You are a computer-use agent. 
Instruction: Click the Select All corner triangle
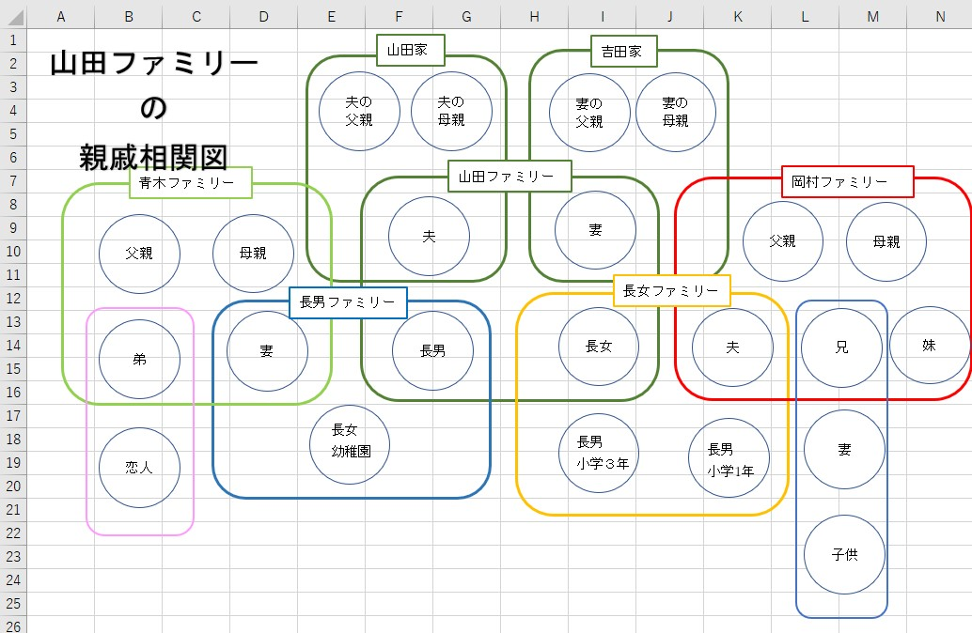(x=13, y=16)
